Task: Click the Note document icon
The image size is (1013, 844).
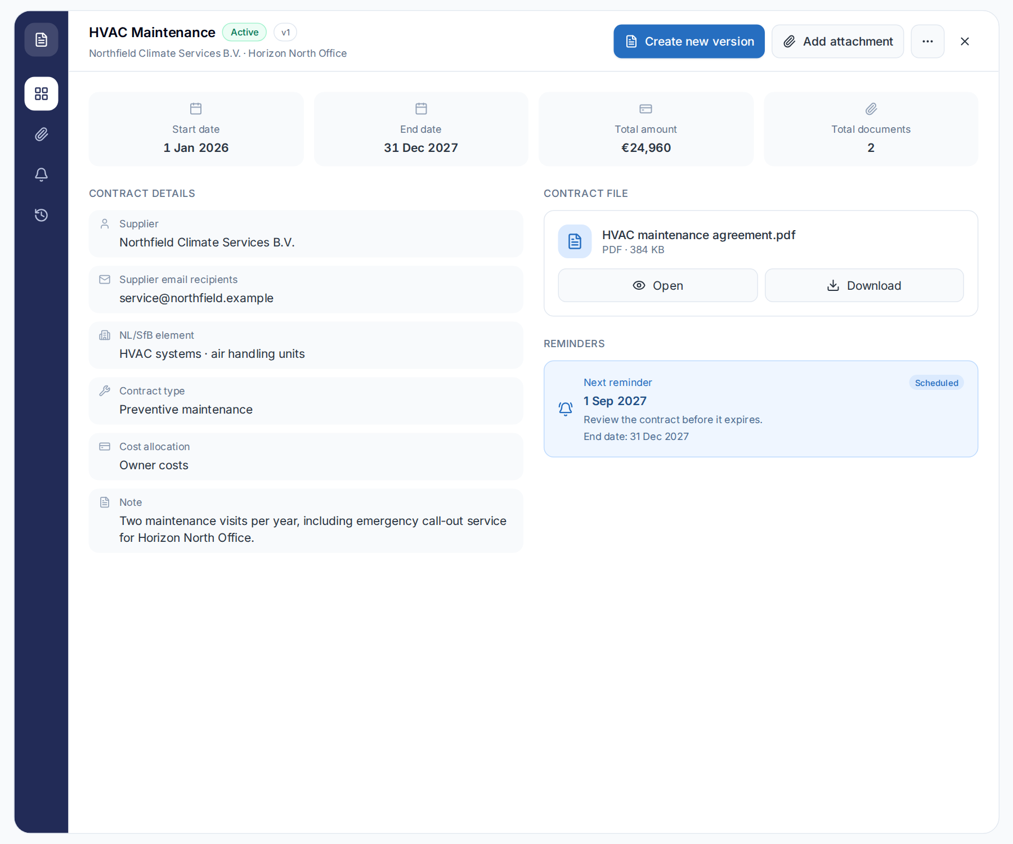Action: (105, 502)
